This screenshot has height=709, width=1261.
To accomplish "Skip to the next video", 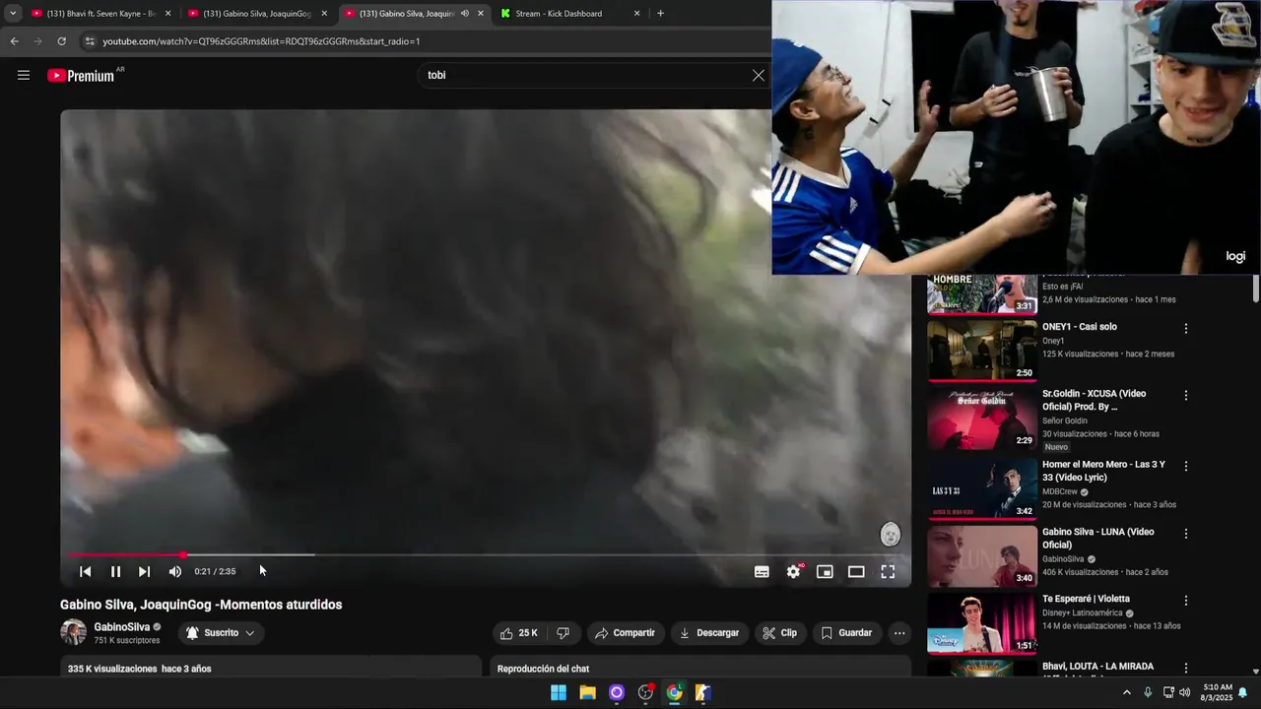I will tap(144, 571).
